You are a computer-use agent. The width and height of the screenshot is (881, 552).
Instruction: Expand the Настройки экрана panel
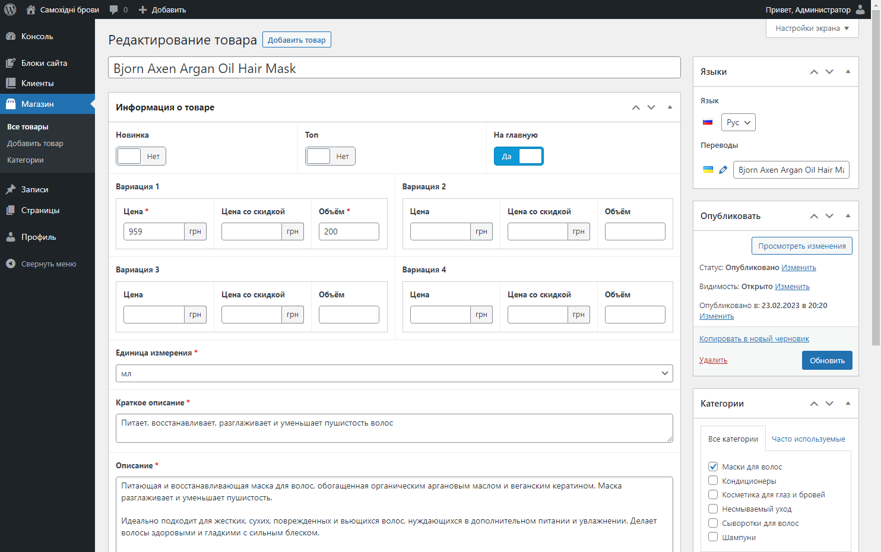(x=812, y=28)
